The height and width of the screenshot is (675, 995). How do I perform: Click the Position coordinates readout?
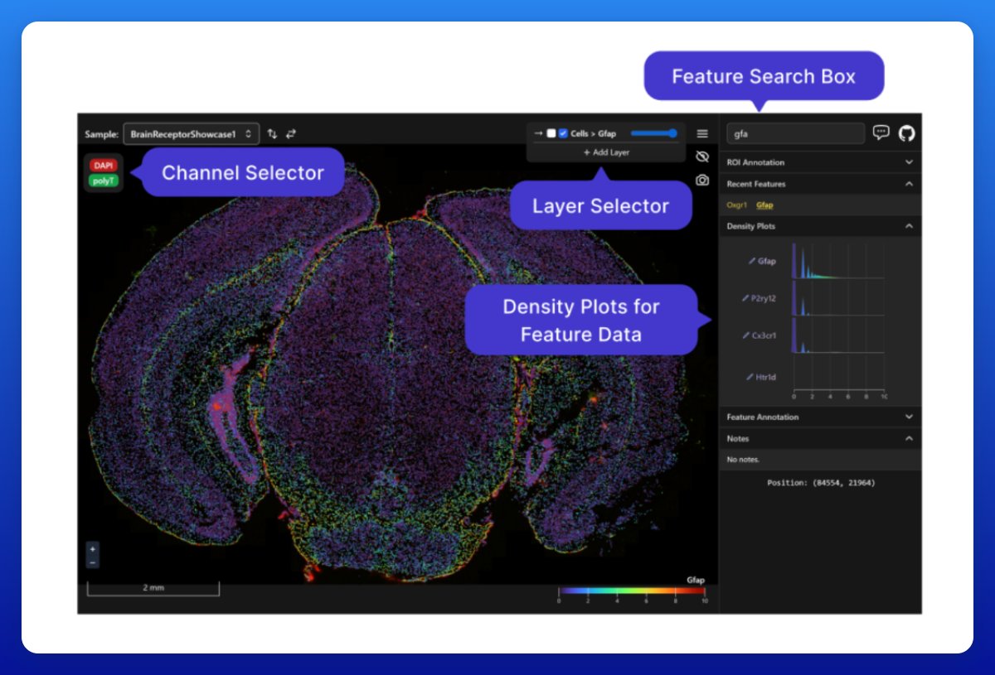(x=821, y=483)
